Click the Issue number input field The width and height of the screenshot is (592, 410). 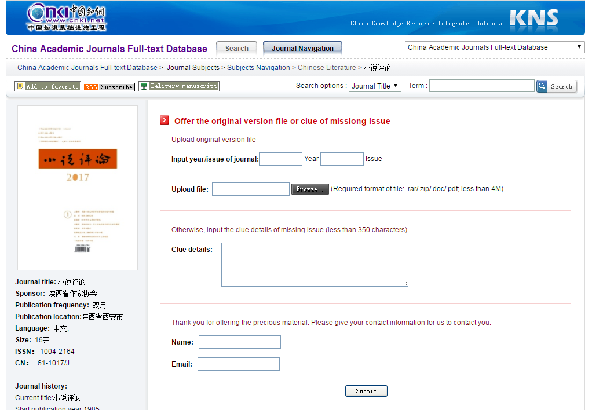click(342, 159)
